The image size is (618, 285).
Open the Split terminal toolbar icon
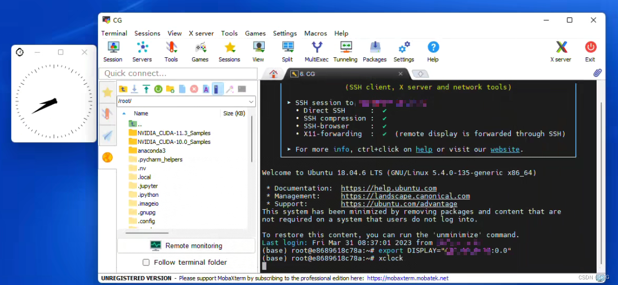pyautogui.click(x=287, y=51)
